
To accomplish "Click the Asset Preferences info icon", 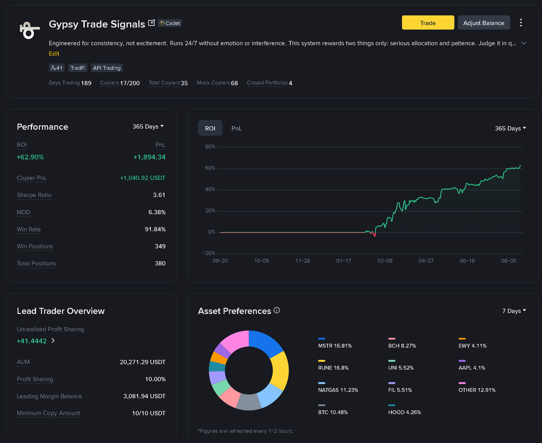I will pyautogui.click(x=277, y=310).
